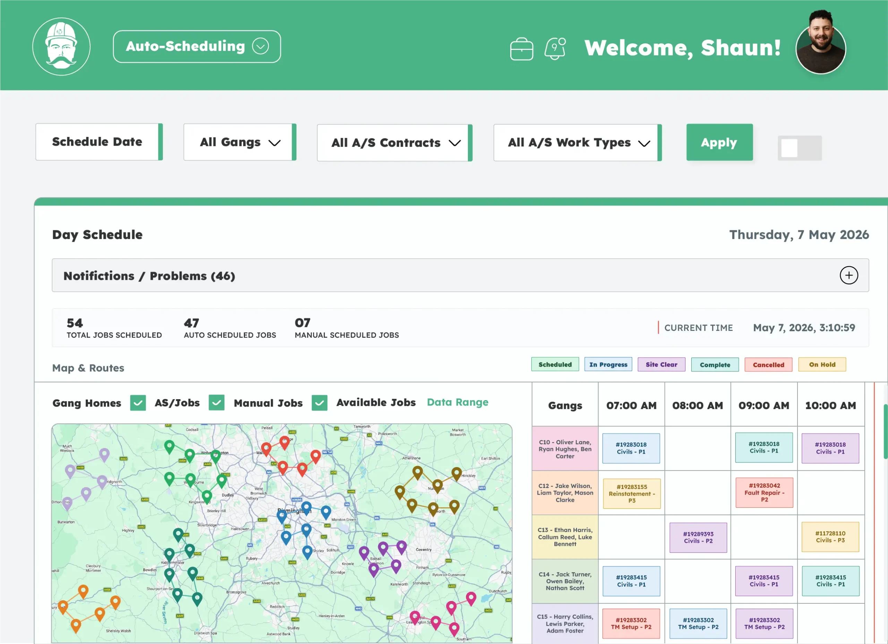Screen dimensions: 888x644
Task: Click the Map & Routes heading
Action: pos(88,368)
